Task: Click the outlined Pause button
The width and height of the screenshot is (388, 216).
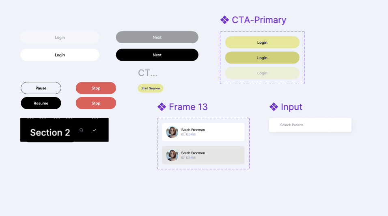Action: pyautogui.click(x=41, y=88)
